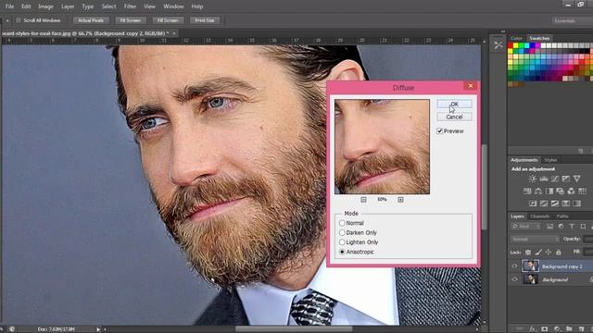Toggle Scroll All Windows checkbox
Screen dimensions: 593x333
coord(19,20)
